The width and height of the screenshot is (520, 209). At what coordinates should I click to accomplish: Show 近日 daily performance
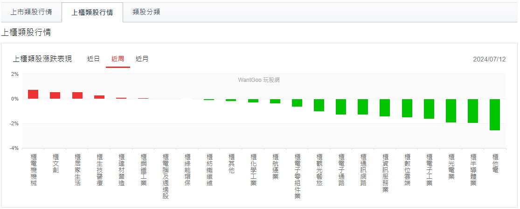[x=93, y=59]
